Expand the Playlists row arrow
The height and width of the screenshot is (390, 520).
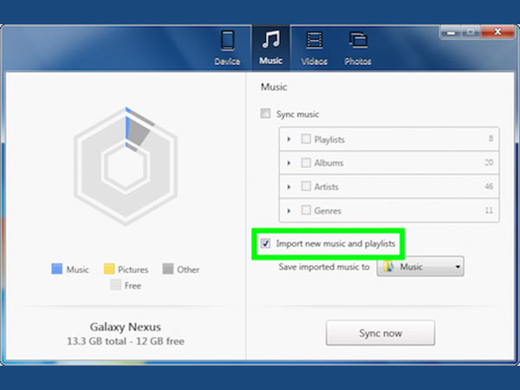click(289, 139)
